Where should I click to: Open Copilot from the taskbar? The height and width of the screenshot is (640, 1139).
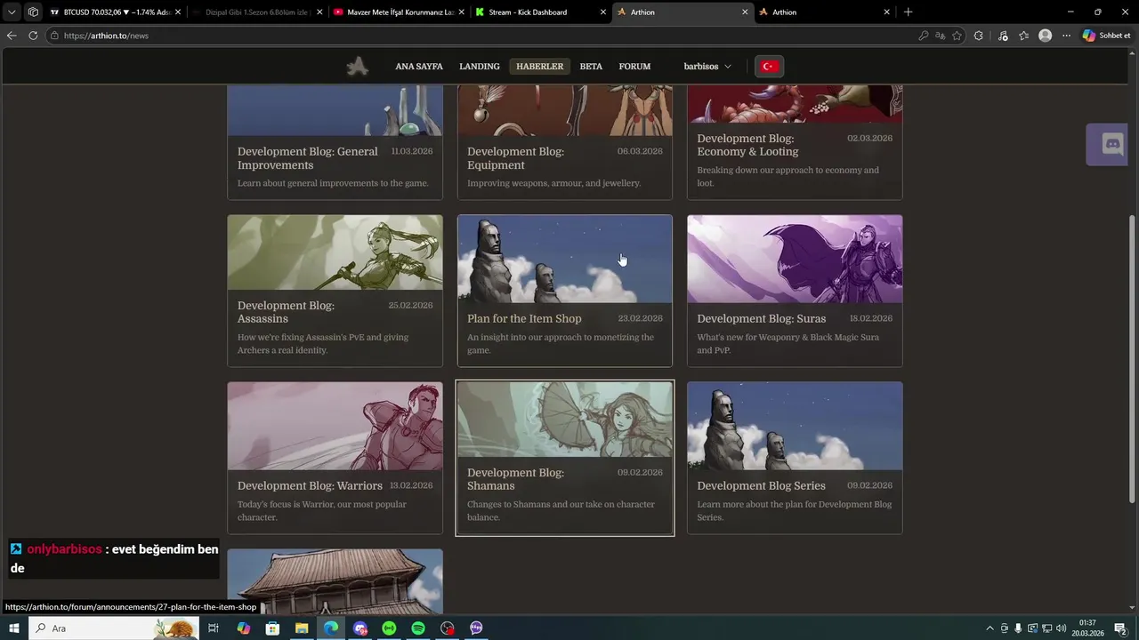243,628
